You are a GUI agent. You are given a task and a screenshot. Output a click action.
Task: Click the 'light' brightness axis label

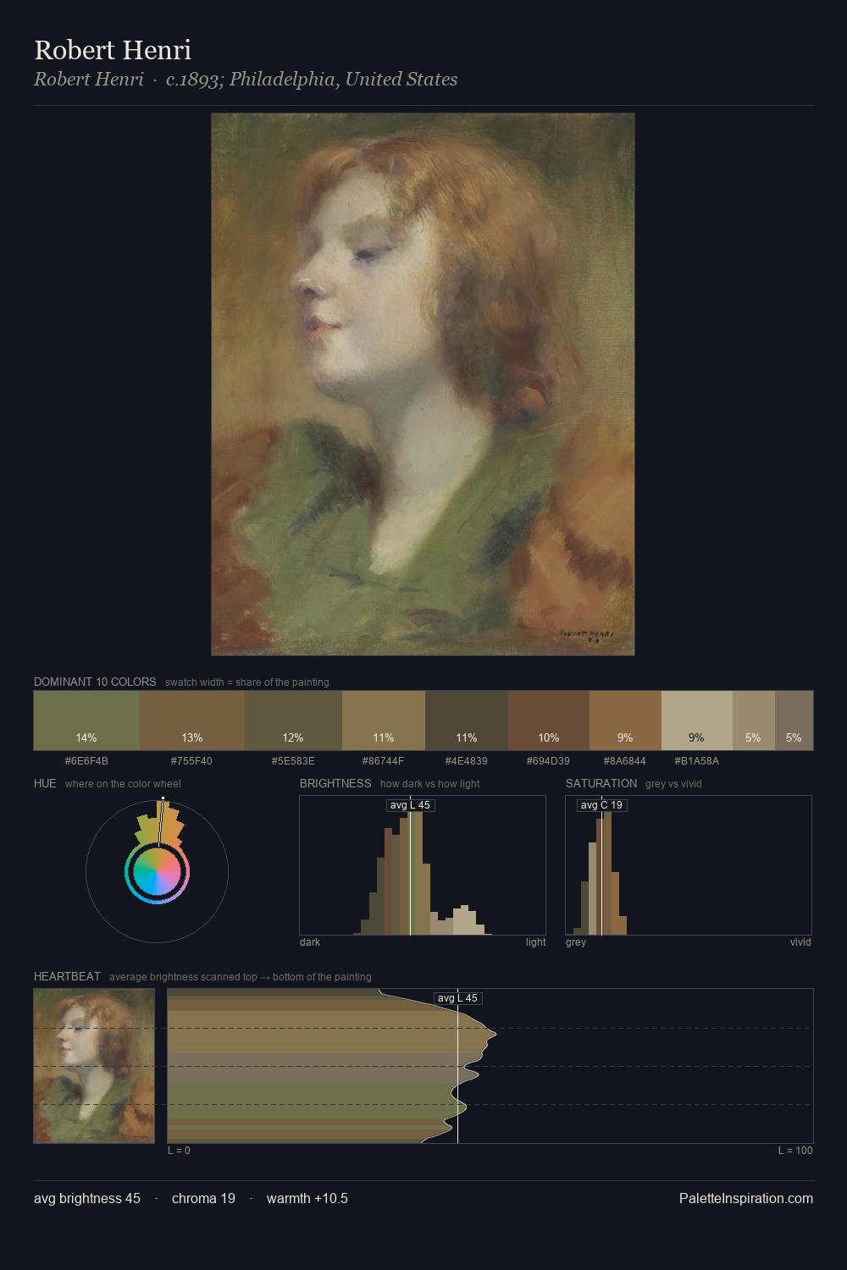[x=535, y=942]
